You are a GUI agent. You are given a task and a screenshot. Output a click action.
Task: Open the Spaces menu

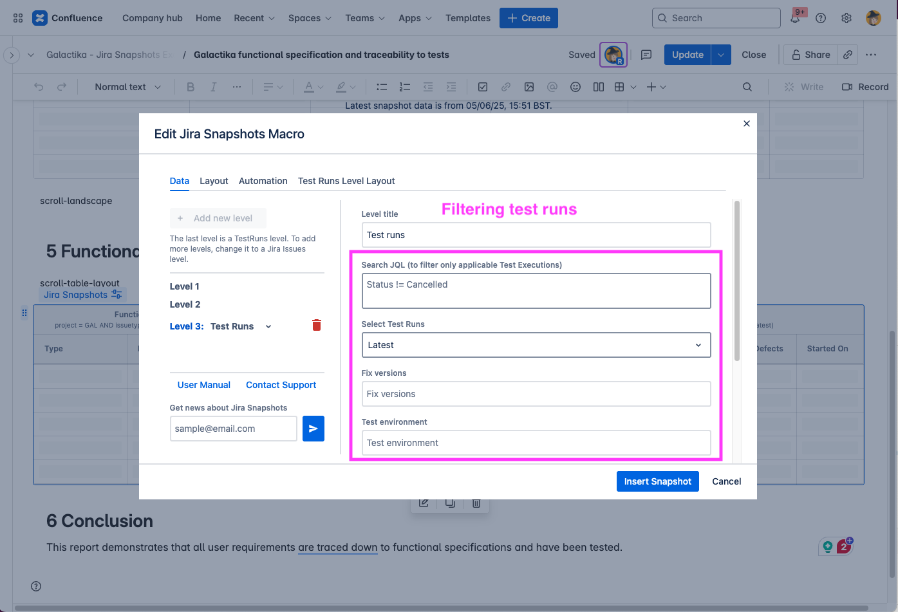pyautogui.click(x=310, y=18)
